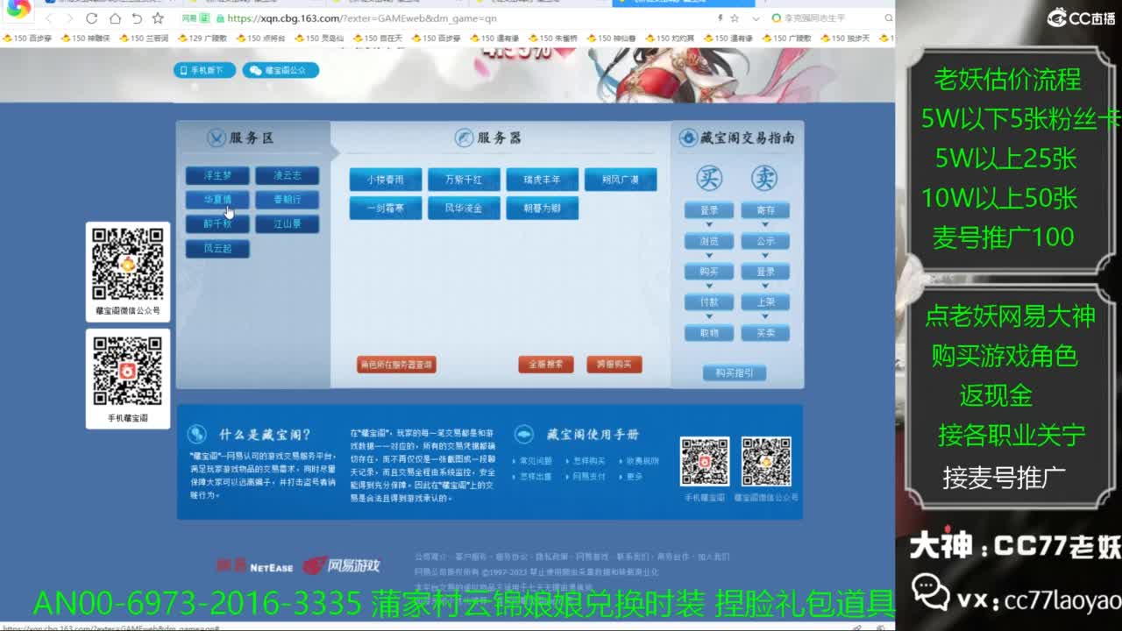Open the 收费规则 fee rules link

point(642,461)
